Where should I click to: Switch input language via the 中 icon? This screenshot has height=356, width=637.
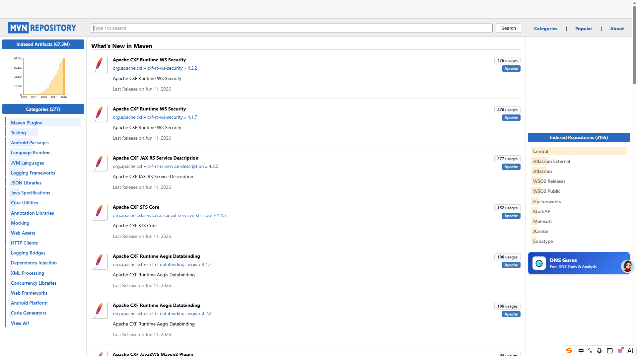tap(581, 351)
